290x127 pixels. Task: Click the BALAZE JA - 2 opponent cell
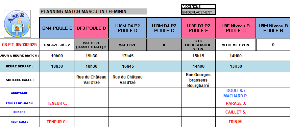[57, 45]
